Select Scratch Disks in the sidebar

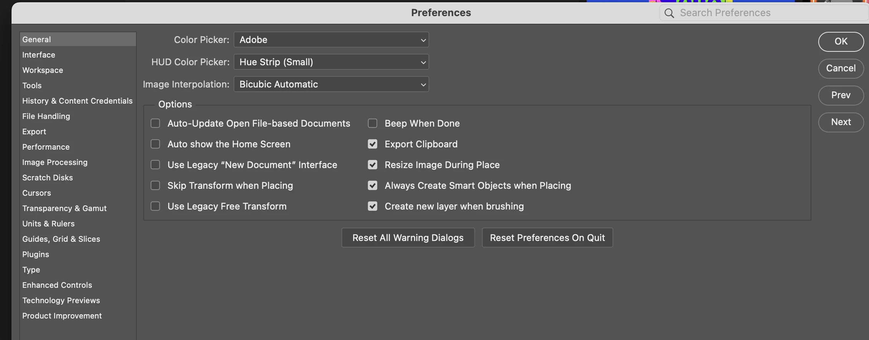click(x=48, y=178)
